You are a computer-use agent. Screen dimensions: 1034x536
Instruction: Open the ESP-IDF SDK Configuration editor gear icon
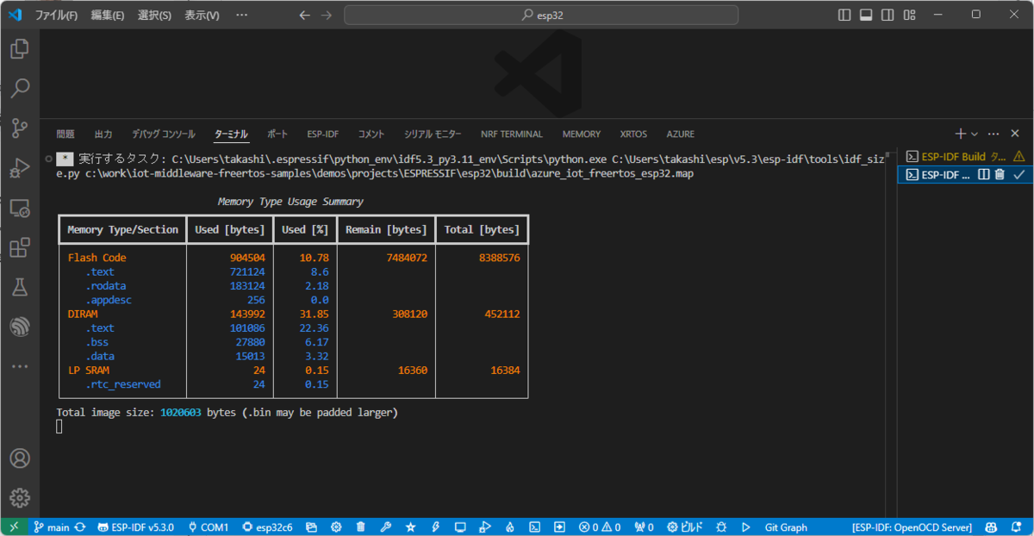(335, 527)
